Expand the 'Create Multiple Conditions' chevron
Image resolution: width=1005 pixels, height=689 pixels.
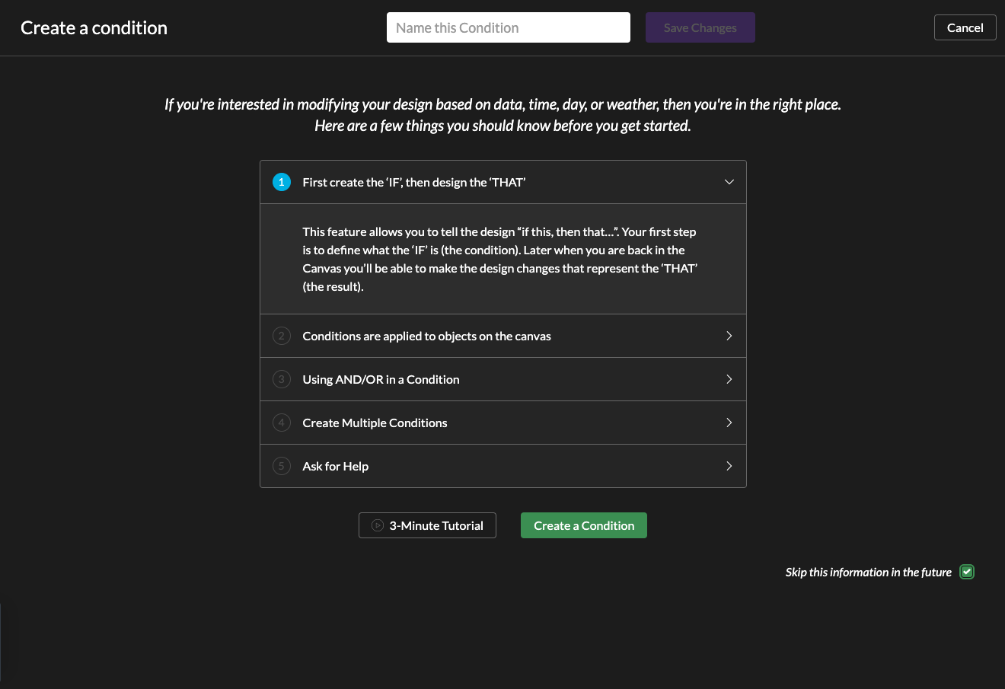(x=729, y=423)
